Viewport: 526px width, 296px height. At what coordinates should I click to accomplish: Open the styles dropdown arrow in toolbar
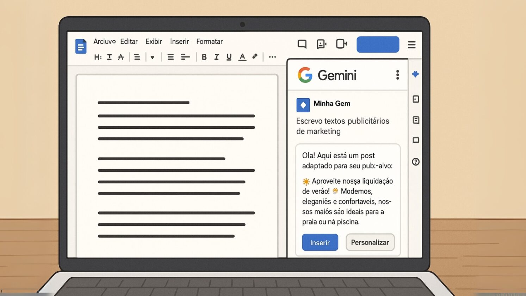click(153, 57)
